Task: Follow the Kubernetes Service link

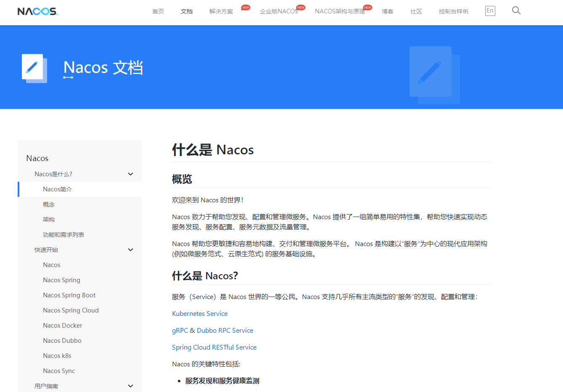Action: coord(200,314)
